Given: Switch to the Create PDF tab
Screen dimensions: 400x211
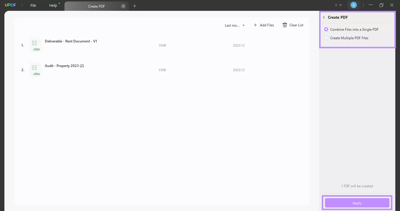Looking at the screenshot, I should 96,6.
